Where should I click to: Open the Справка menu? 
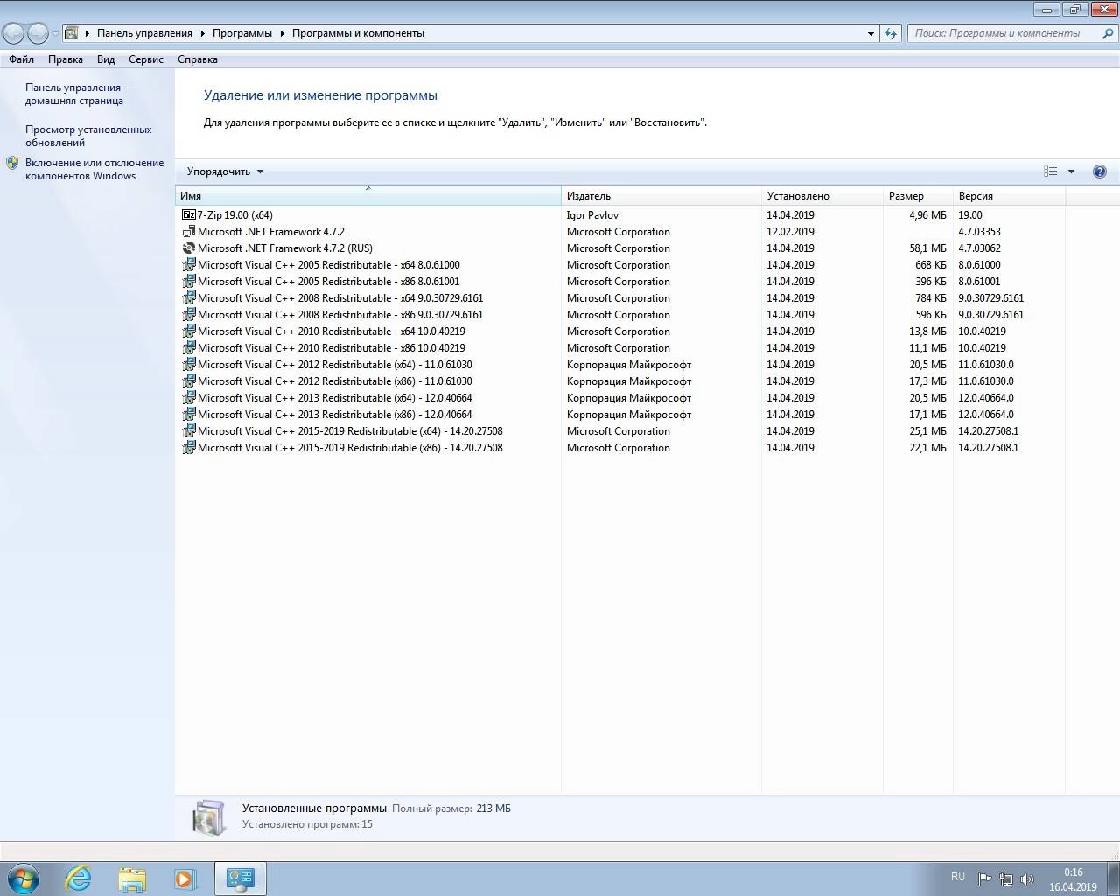(198, 59)
